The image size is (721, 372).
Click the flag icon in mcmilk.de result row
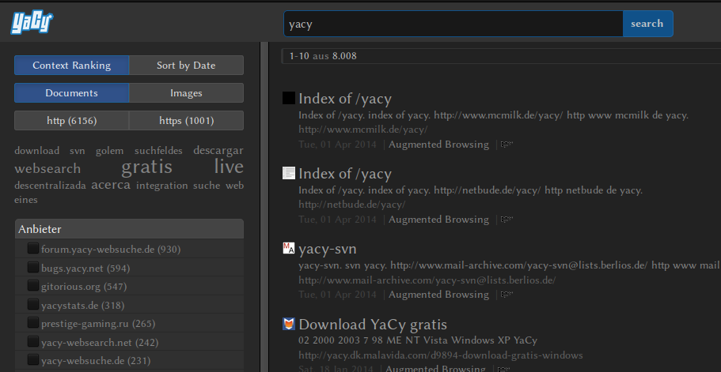coord(507,145)
